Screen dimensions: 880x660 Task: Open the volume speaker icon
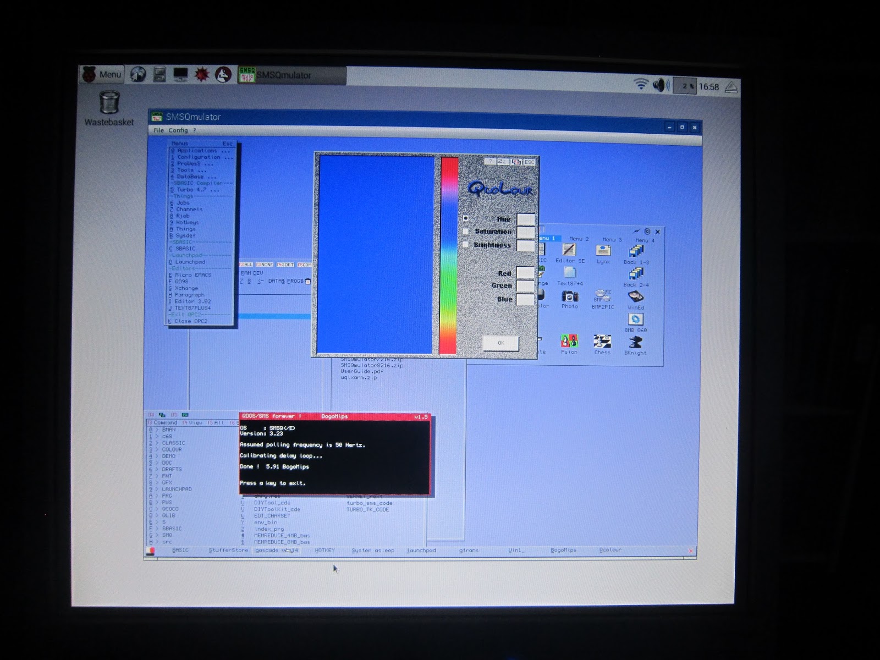(660, 85)
